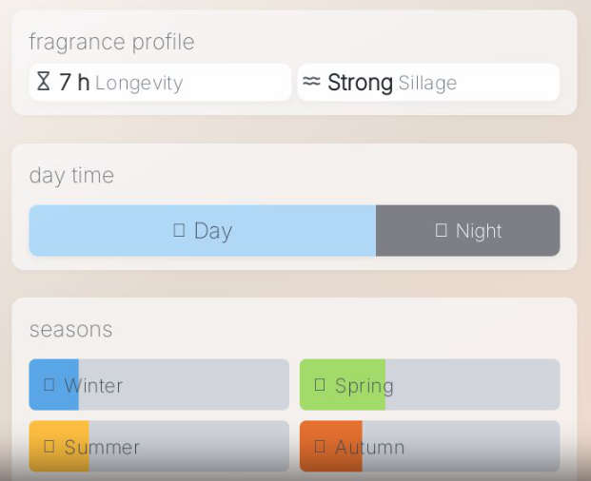This screenshot has width=591, height=481.
Task: Select the Night text label
Action: pyautogui.click(x=479, y=231)
